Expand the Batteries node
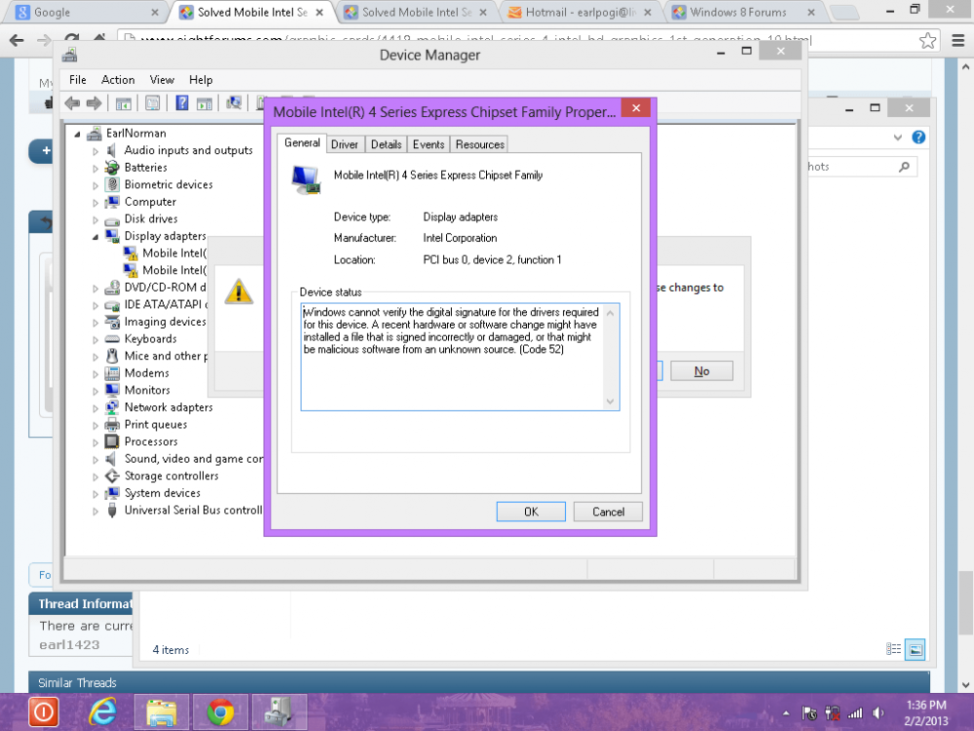 95,168
